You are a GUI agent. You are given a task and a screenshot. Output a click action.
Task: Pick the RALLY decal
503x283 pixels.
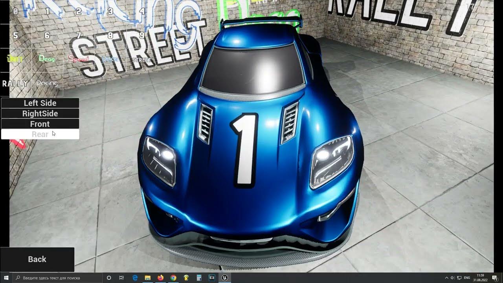pyautogui.click(x=16, y=84)
